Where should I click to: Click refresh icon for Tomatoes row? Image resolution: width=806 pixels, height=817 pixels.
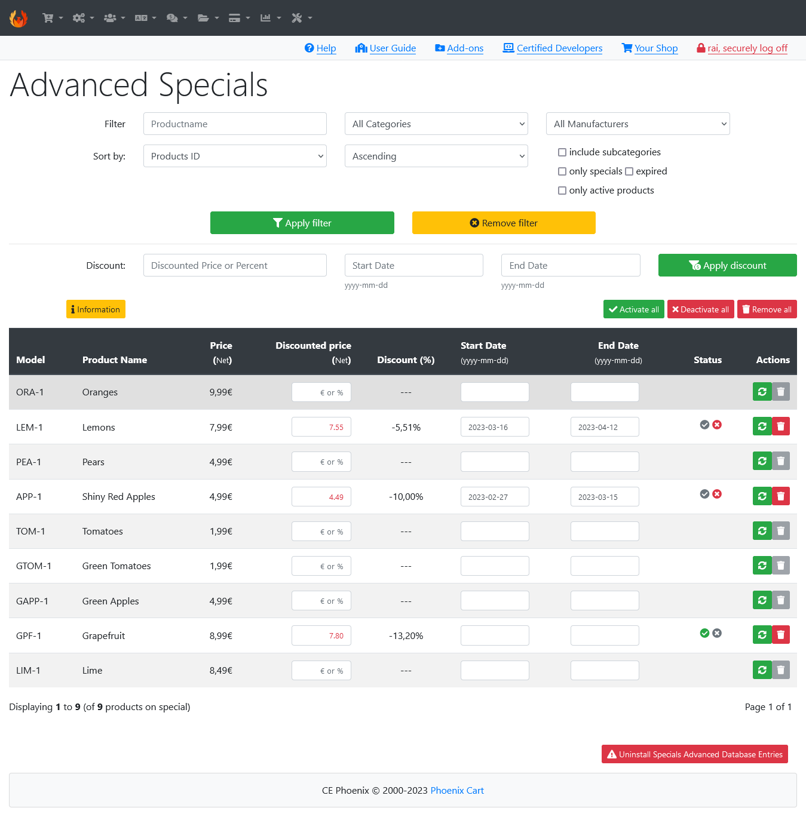[x=762, y=530]
